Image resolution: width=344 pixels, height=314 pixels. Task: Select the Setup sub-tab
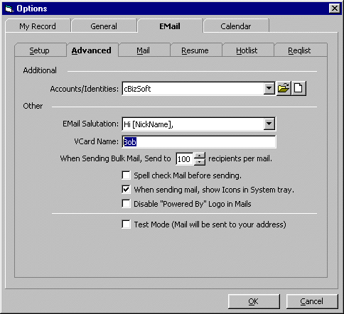(x=40, y=50)
